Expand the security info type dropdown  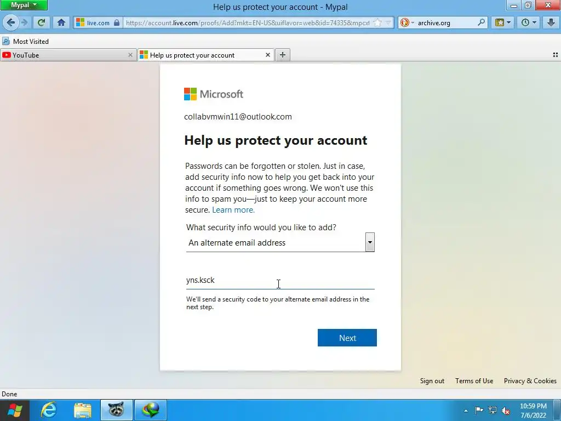point(280,242)
